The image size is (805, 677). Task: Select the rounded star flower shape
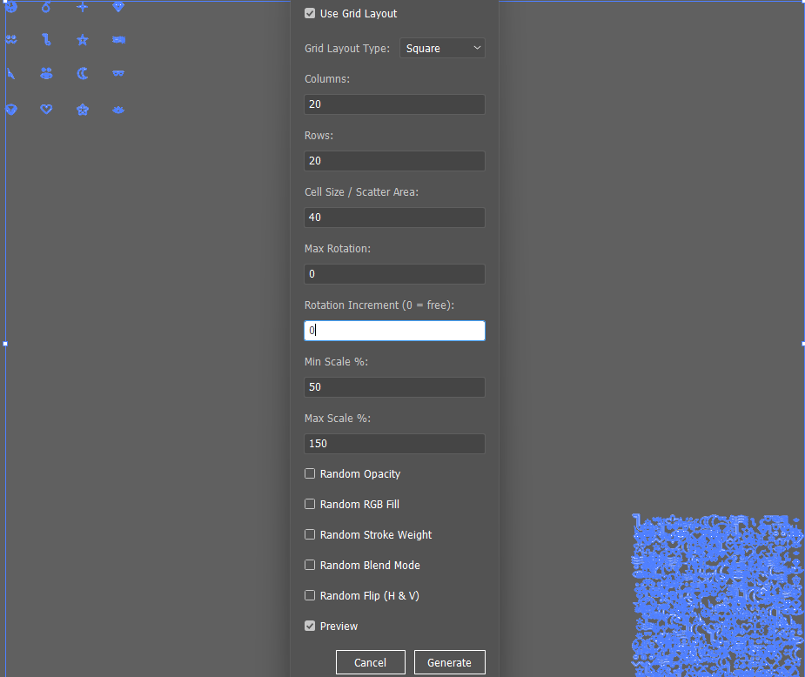(x=83, y=110)
